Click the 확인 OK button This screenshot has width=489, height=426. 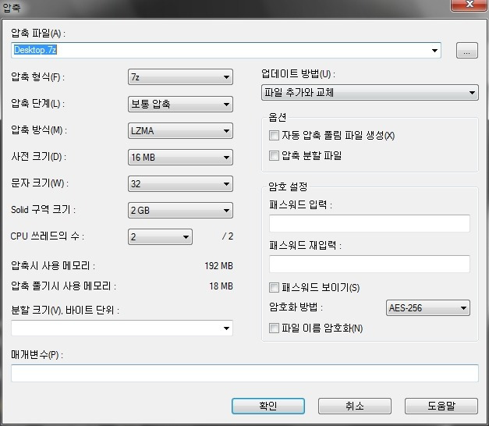pyautogui.click(x=268, y=406)
